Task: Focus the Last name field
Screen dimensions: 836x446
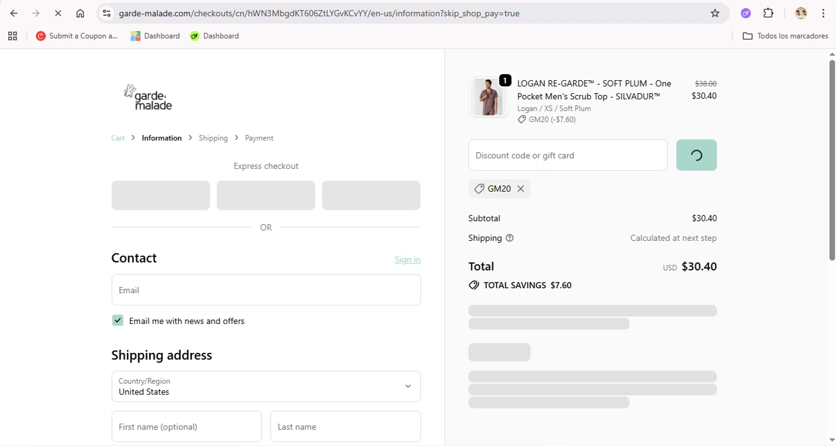Action: [x=346, y=426]
